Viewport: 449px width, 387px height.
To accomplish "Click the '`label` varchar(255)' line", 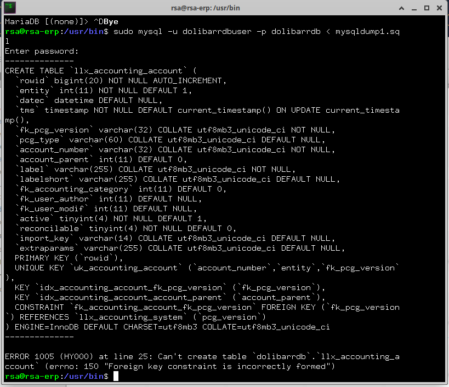I will tap(155, 170).
